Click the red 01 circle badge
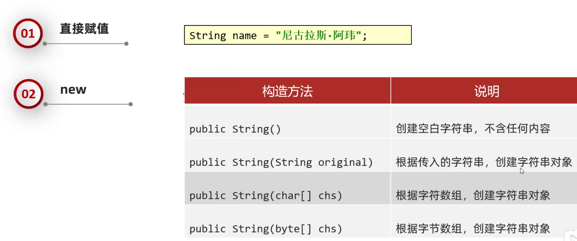Screen dimensions: 577x241 click(28, 33)
